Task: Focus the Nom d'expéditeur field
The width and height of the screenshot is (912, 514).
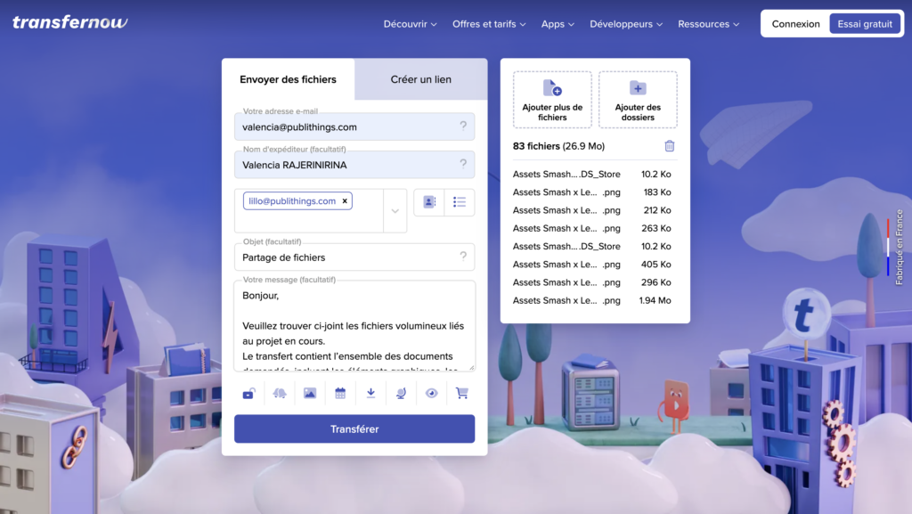Action: pos(354,165)
